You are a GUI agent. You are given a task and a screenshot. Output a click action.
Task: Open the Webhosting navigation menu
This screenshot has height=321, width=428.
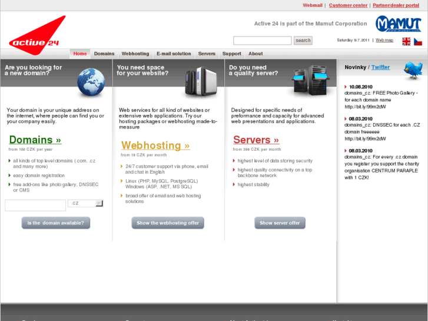(135, 54)
